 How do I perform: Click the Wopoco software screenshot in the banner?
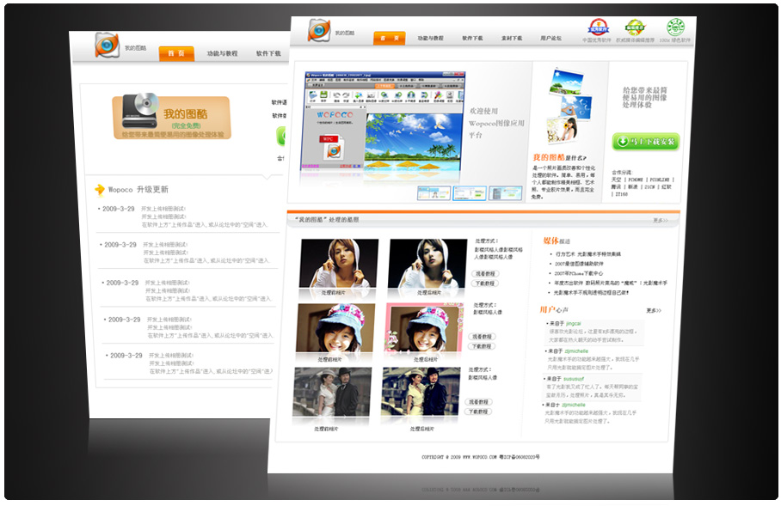[383, 122]
